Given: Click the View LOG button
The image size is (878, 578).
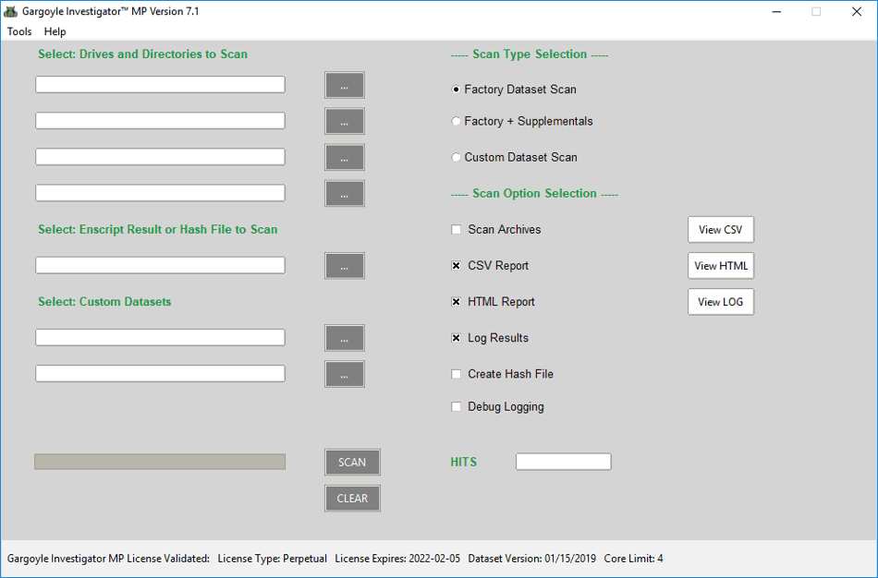Looking at the screenshot, I should point(721,302).
